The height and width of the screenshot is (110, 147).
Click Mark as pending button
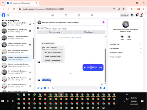point(54,32)
